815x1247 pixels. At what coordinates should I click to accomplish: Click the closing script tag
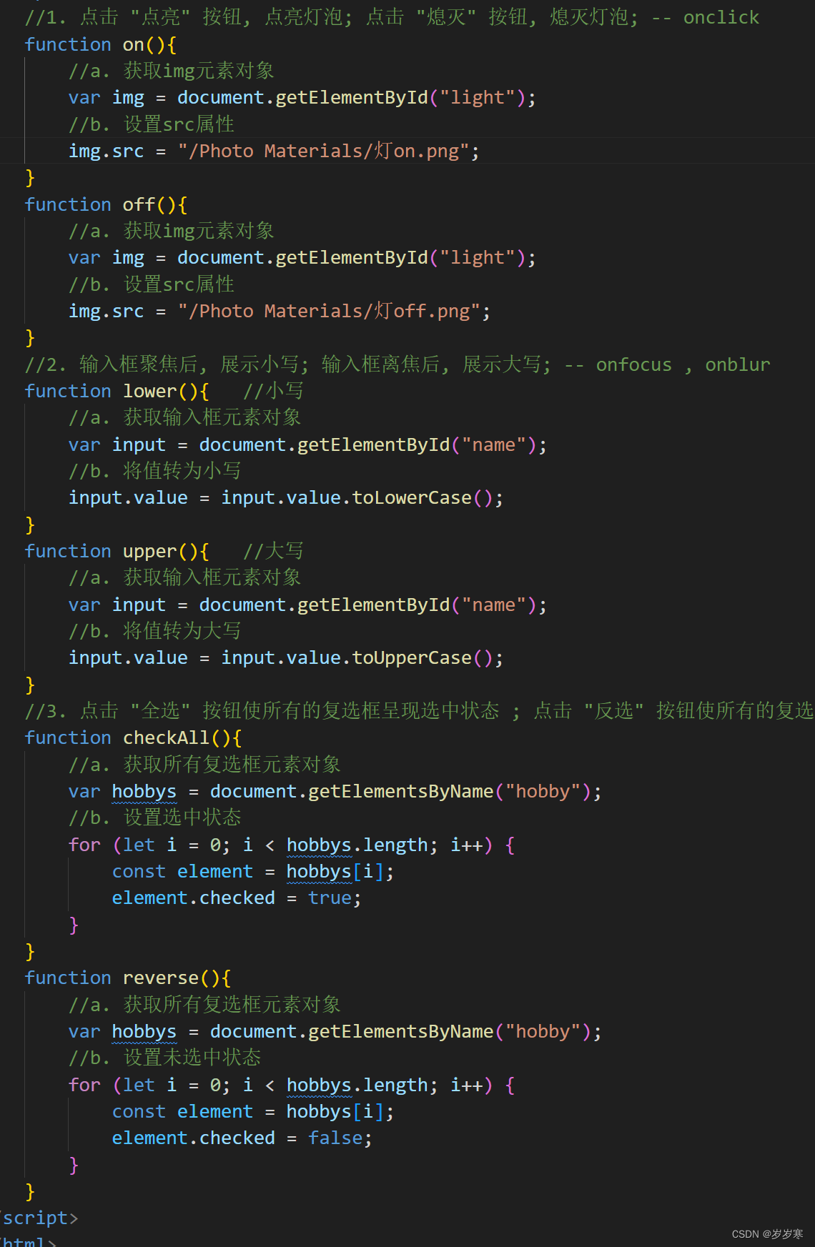pos(38,1218)
